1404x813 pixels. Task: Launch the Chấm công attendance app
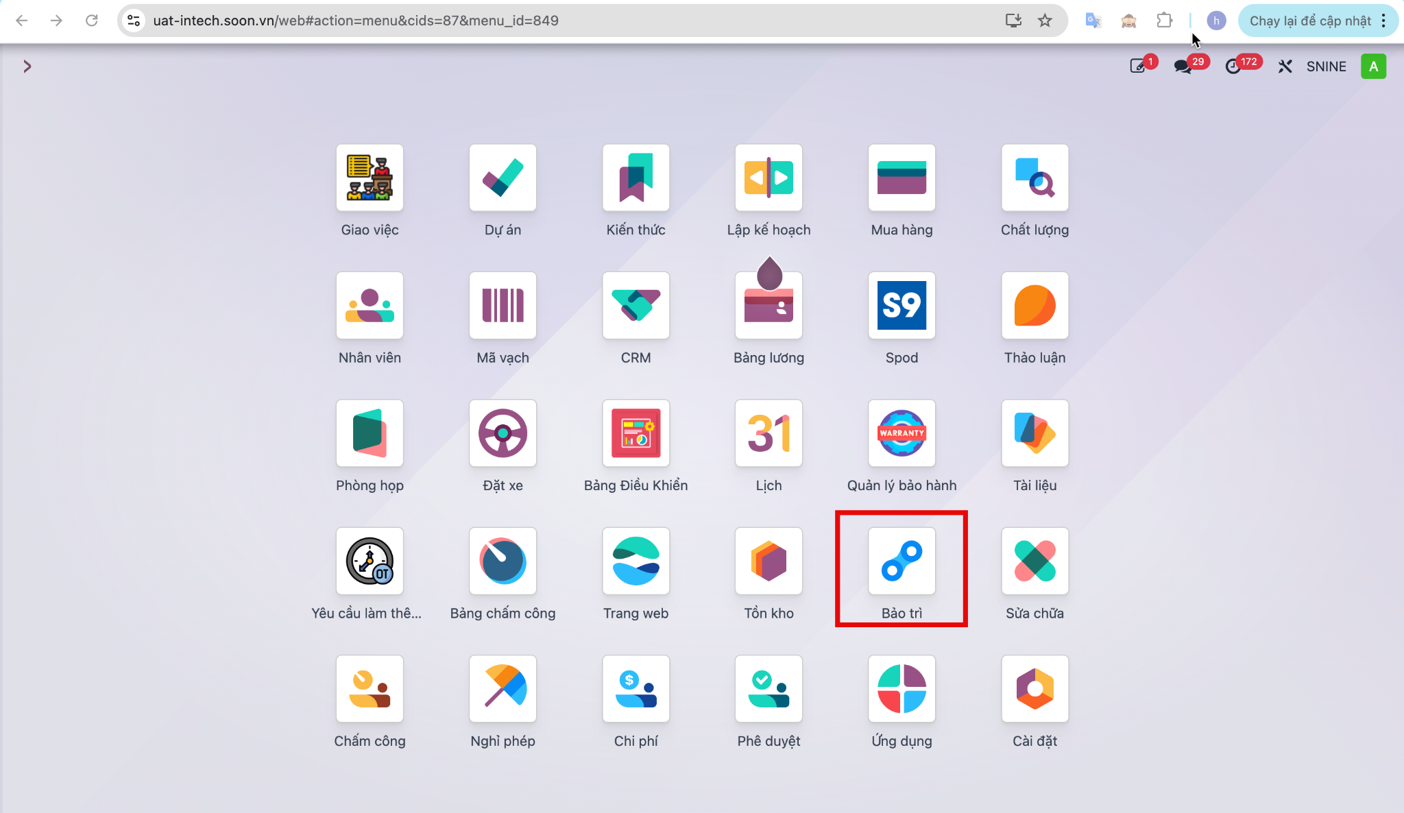pyautogui.click(x=370, y=689)
